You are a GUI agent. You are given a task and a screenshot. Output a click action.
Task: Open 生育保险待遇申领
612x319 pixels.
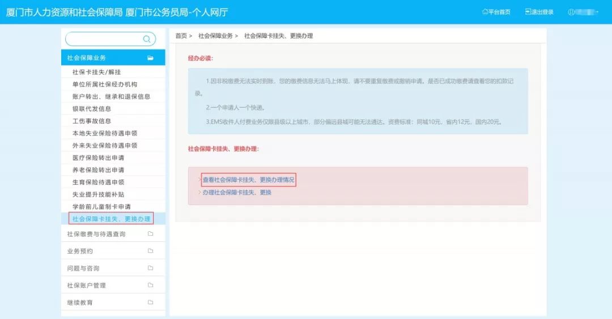99,182
